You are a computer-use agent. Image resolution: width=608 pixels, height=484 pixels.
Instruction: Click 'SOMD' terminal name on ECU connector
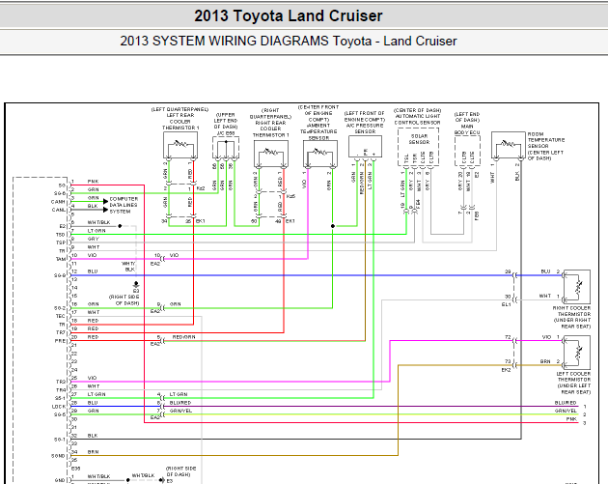point(59,456)
